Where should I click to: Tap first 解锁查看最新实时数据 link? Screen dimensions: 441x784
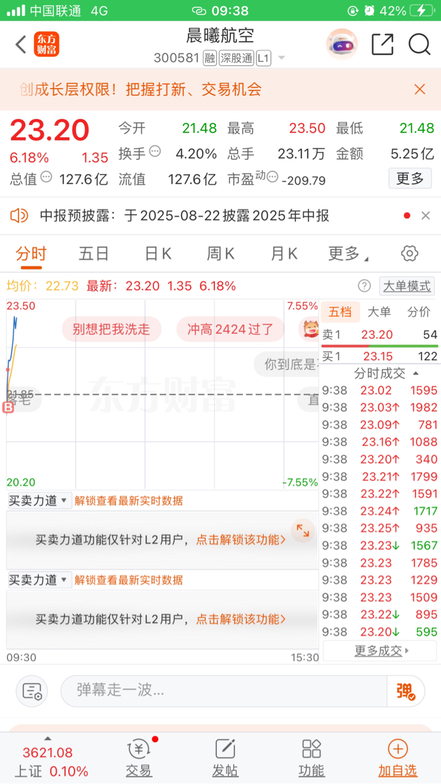(x=129, y=500)
